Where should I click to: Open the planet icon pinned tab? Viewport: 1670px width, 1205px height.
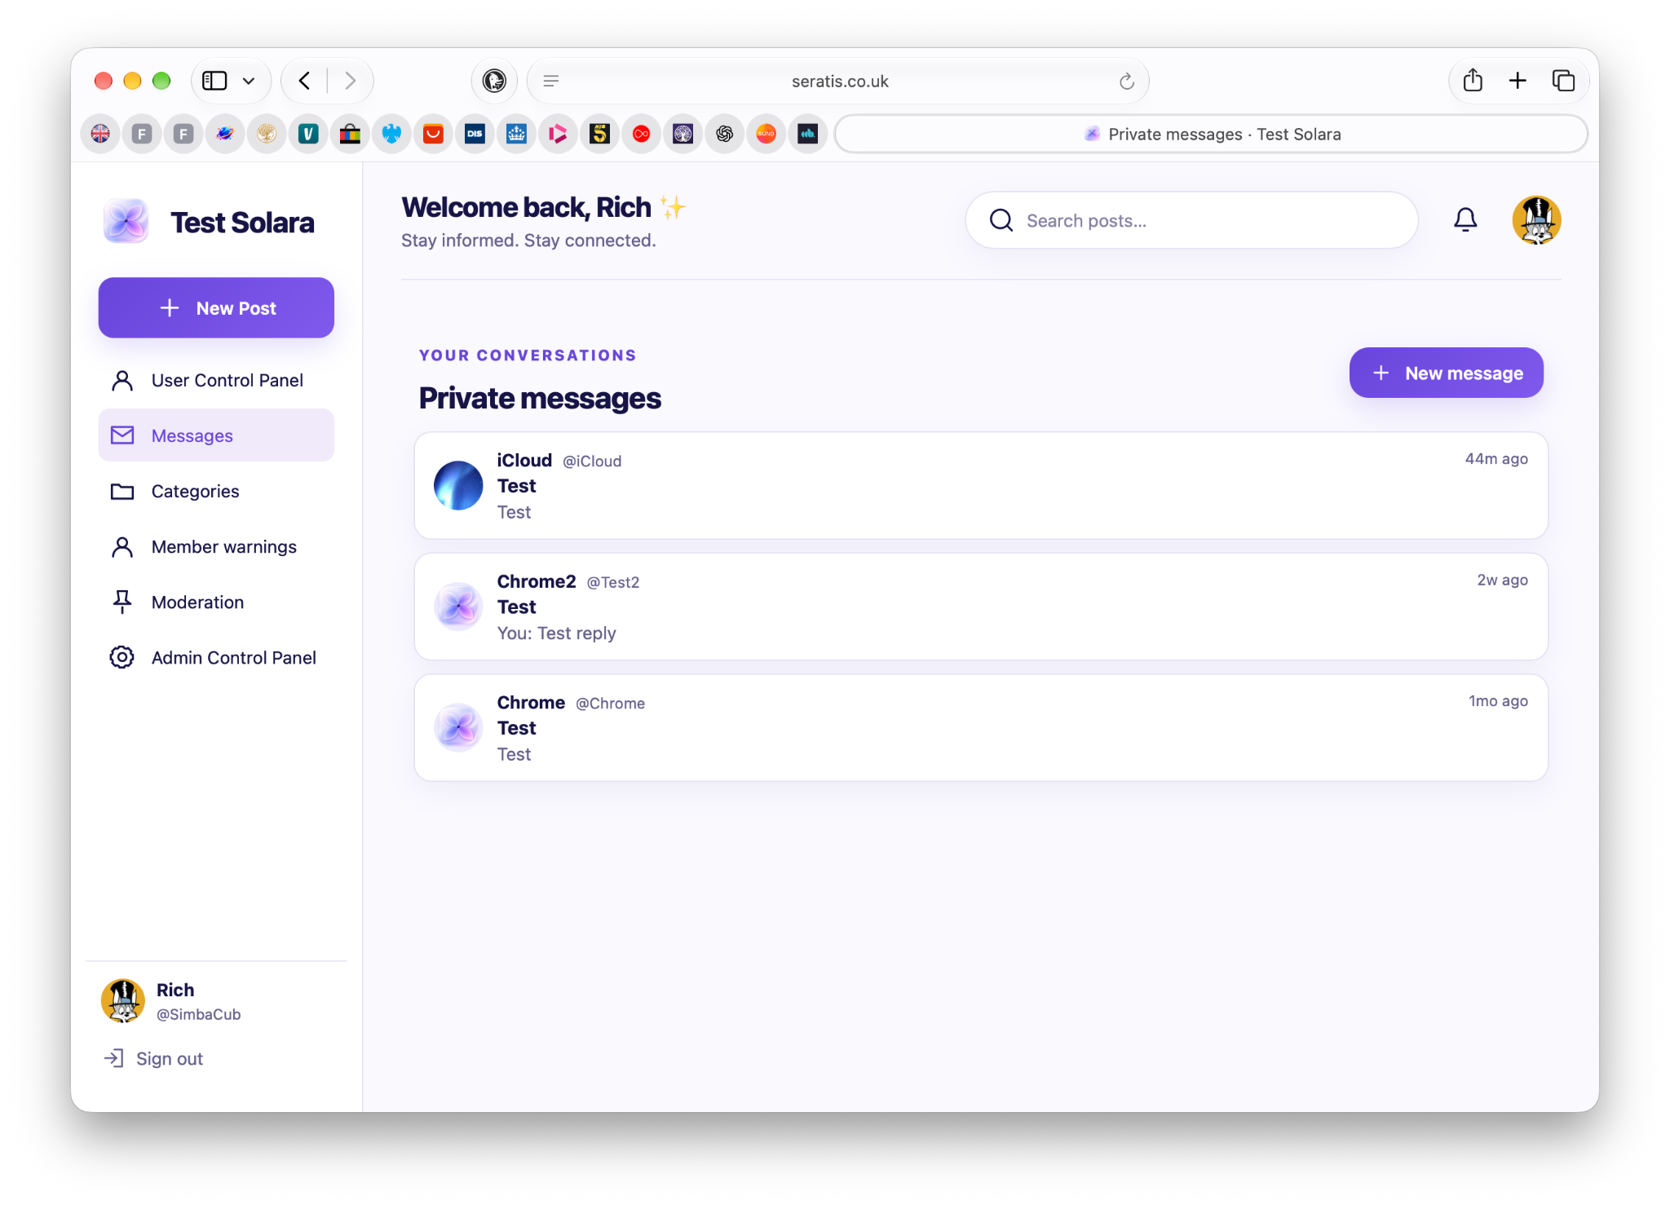coord(225,134)
